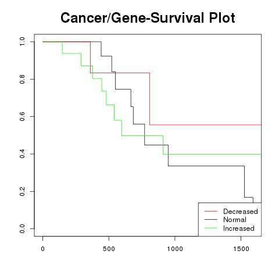
Task: Click the 0.4 y-axis tick label
Action: (x=22, y=154)
